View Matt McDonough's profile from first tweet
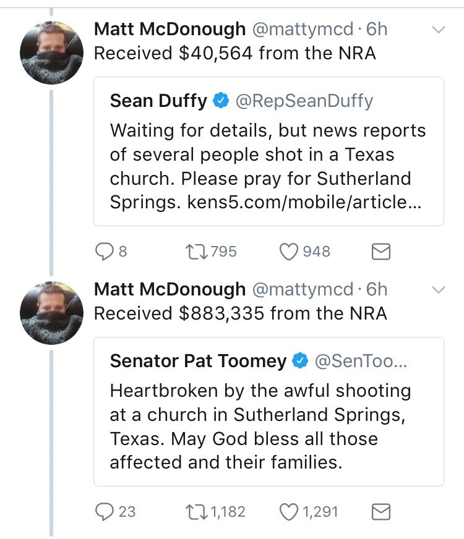 point(170,29)
